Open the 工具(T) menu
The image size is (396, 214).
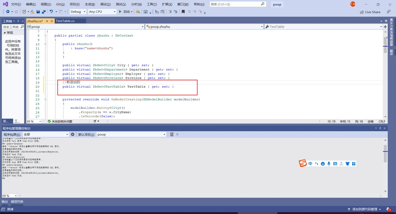pos(152,4)
